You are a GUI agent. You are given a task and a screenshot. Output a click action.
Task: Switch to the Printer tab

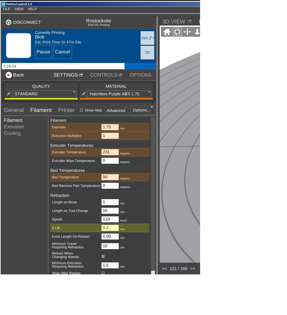pyautogui.click(x=66, y=110)
